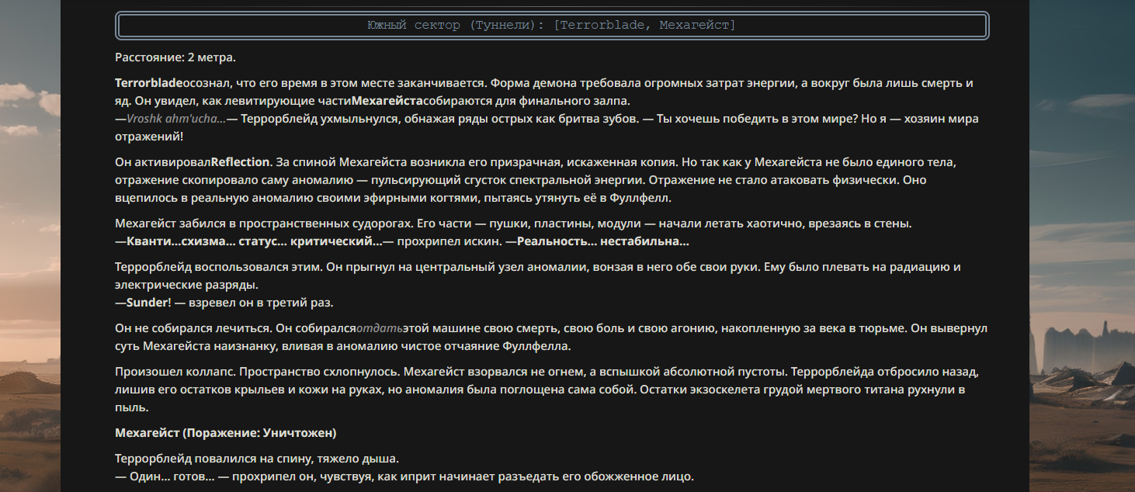Click the italic word 'отдать'
This screenshot has height=492, width=1135.
(x=379, y=328)
